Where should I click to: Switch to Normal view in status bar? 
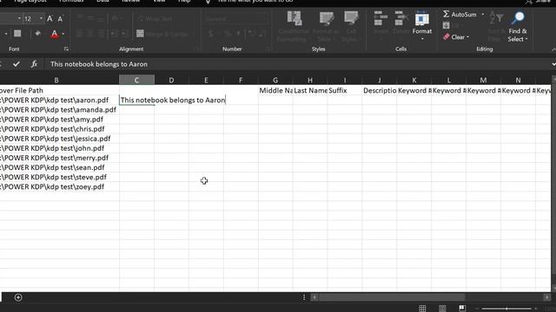[x=422, y=309]
